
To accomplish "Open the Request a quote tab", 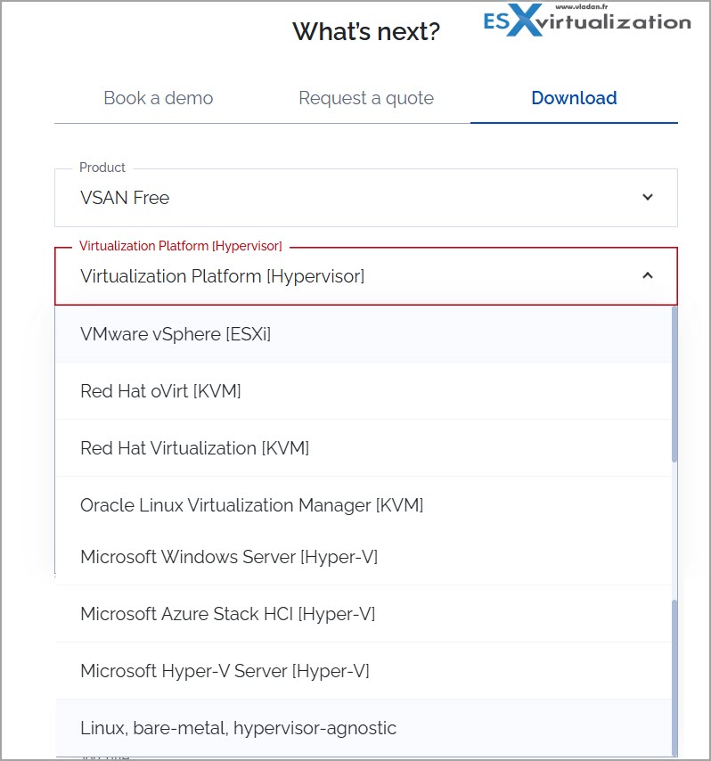I will (366, 98).
